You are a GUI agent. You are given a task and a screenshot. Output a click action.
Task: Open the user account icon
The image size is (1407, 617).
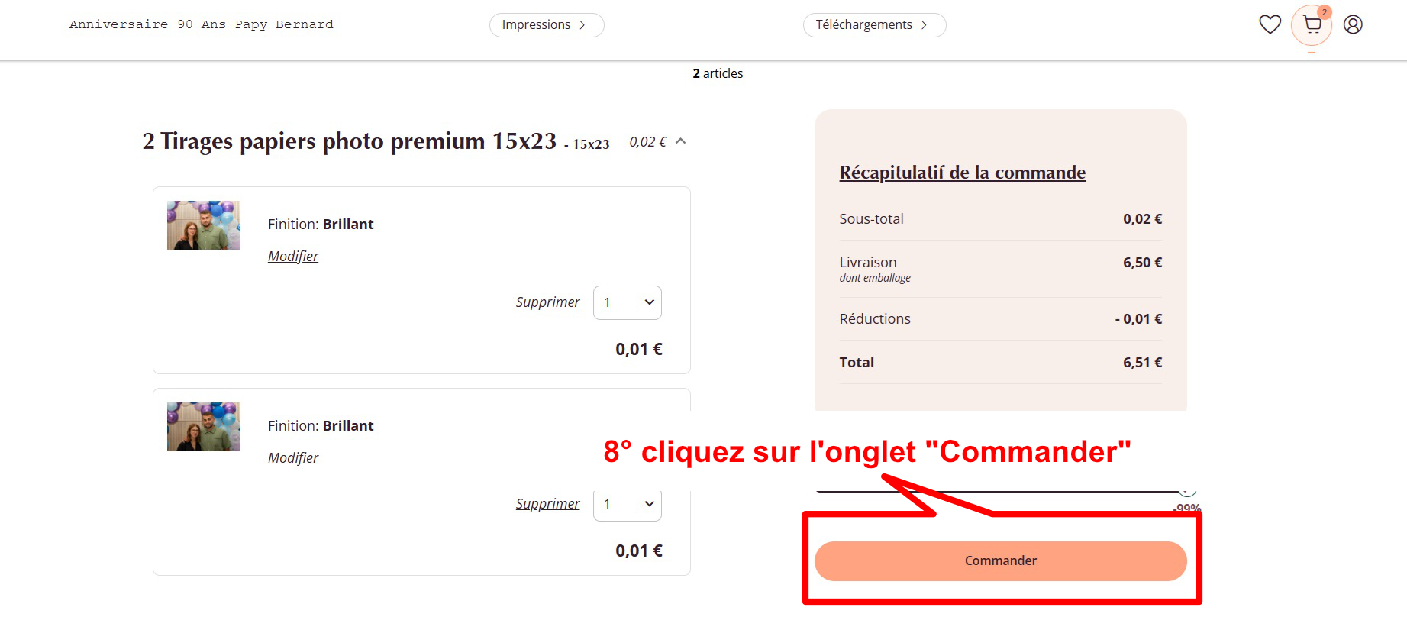click(x=1353, y=24)
